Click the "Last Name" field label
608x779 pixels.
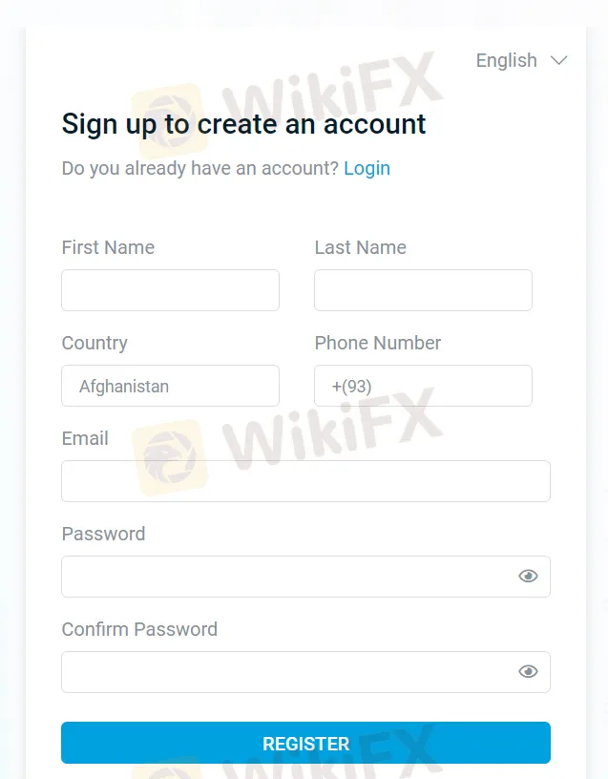[360, 247]
